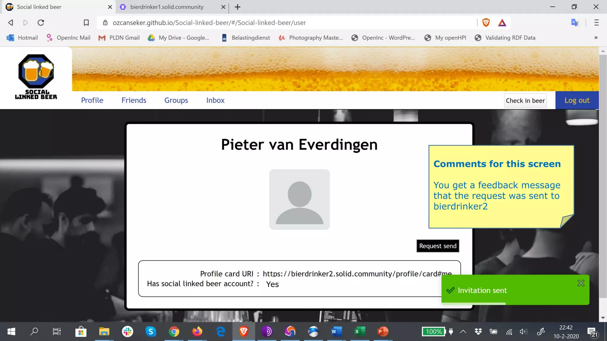
Task: Open the Windows Start menu
Action: tap(11, 332)
